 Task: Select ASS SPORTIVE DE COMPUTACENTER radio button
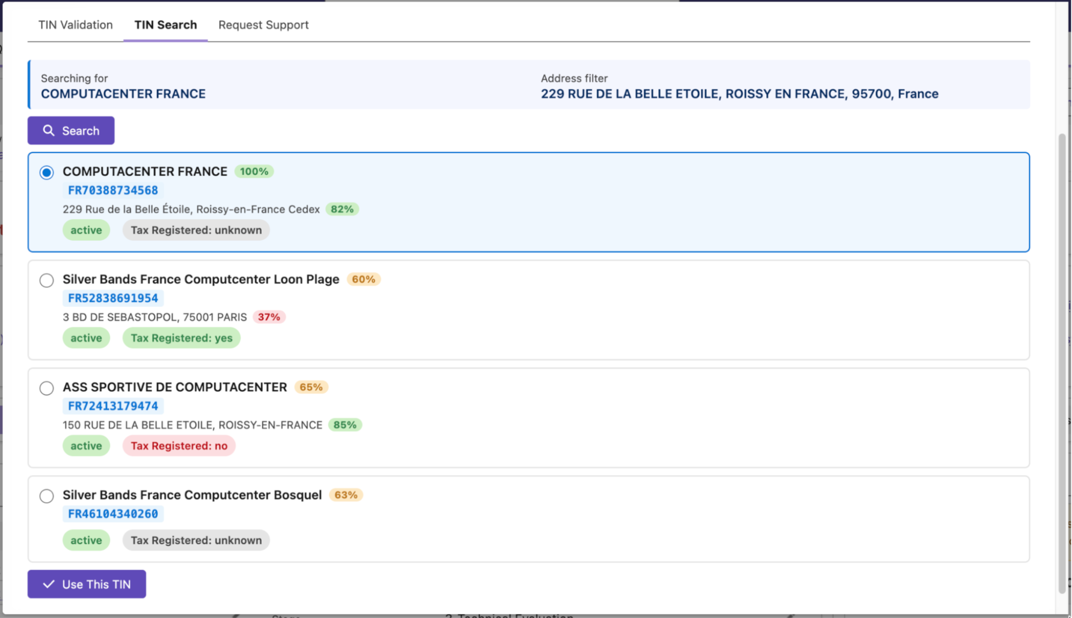(47, 388)
